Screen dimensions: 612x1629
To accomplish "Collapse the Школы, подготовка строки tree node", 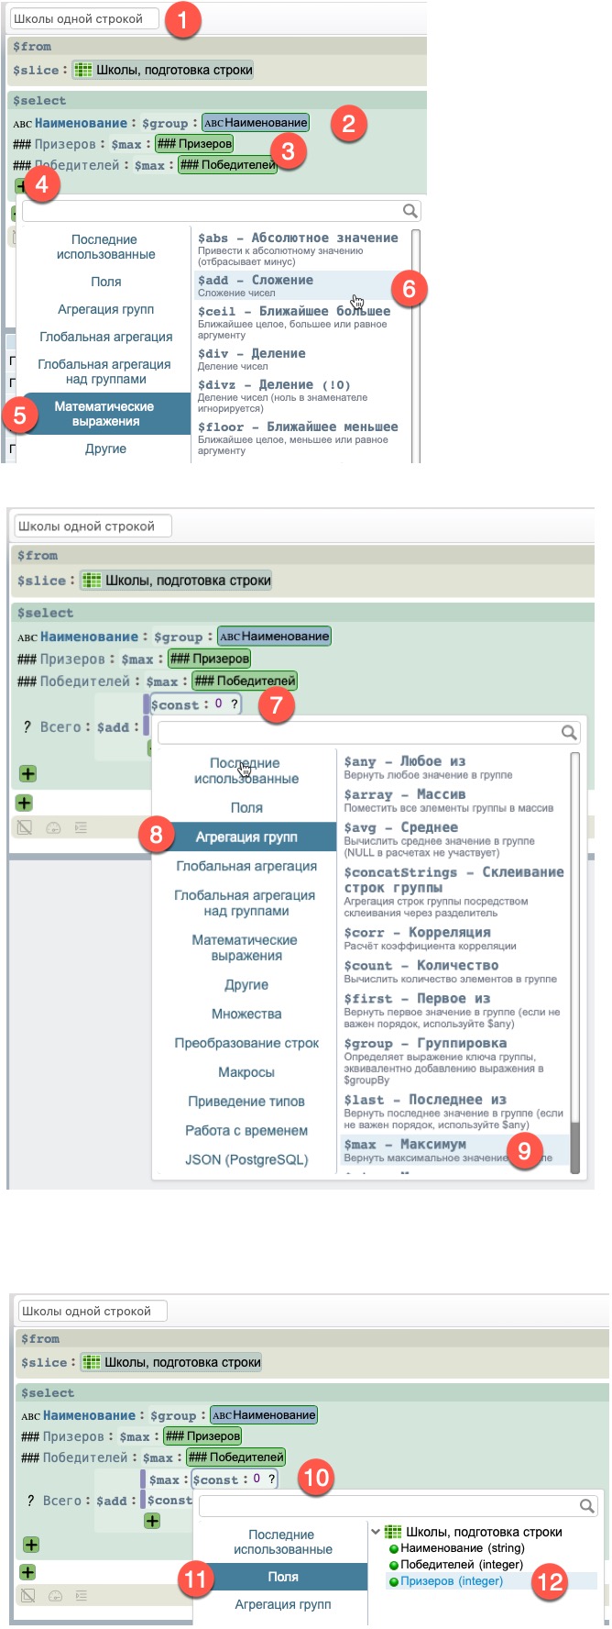I will [x=376, y=1532].
